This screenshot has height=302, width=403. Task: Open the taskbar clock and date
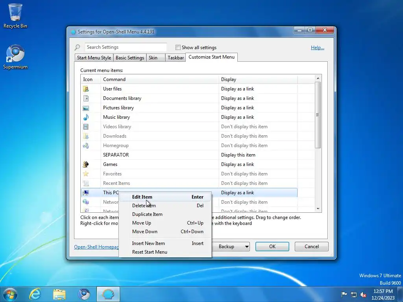(383, 295)
